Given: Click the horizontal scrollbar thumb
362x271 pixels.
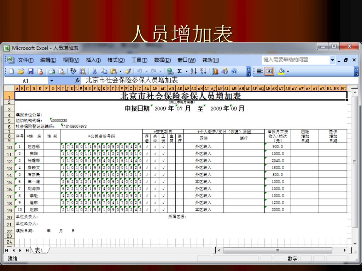Looking at the screenshot, I should (278, 250).
